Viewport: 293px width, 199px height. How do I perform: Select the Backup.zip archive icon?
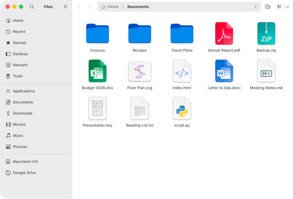click(x=266, y=33)
